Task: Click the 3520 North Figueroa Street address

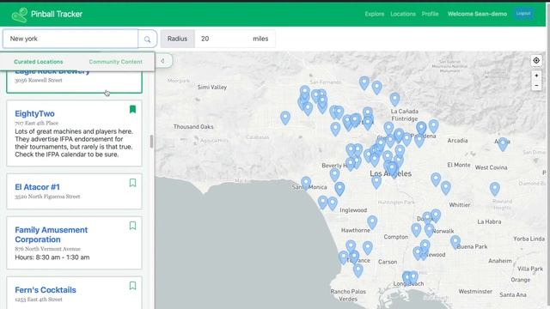Action: click(x=47, y=197)
